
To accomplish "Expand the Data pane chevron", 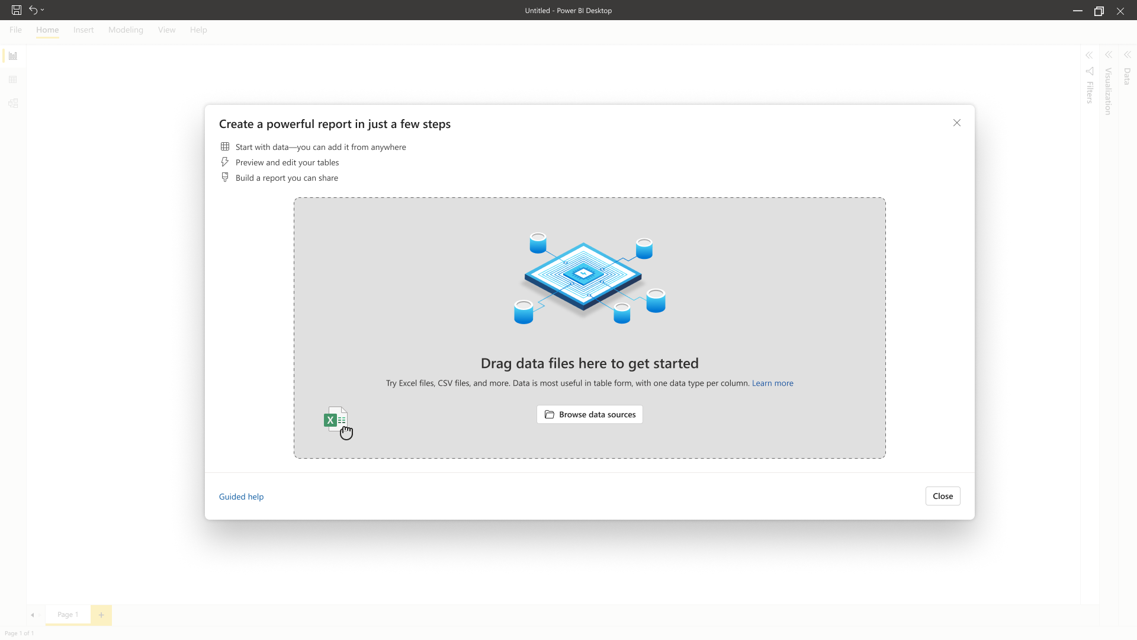I will (1127, 55).
